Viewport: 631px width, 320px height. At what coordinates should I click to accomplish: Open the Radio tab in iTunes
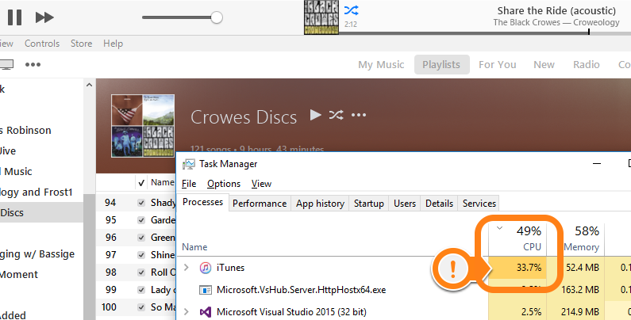pyautogui.click(x=587, y=65)
